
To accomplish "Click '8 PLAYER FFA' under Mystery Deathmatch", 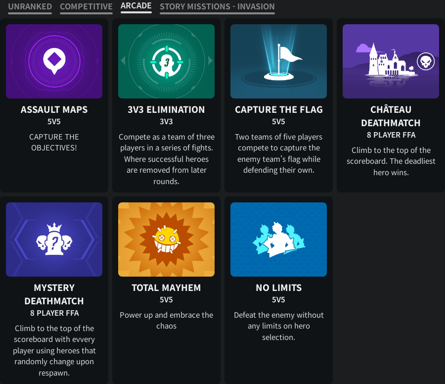I will [x=54, y=313].
